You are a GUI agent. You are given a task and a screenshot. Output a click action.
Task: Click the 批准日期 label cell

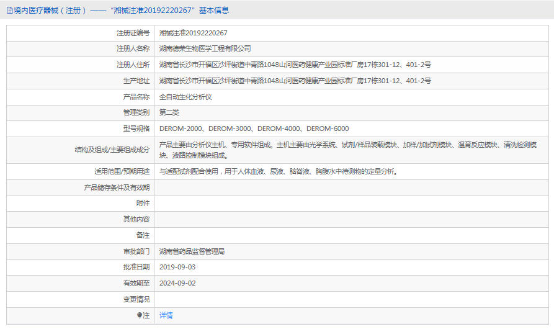pyautogui.click(x=80, y=267)
